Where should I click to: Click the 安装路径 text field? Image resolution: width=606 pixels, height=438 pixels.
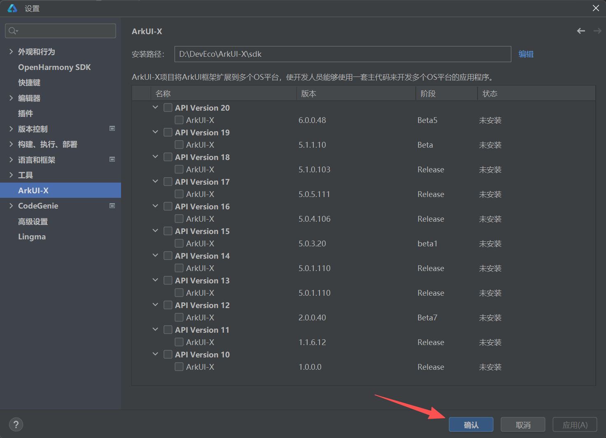(x=343, y=54)
